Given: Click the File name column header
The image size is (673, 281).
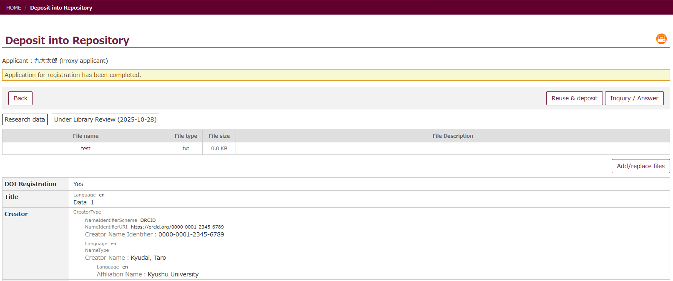Looking at the screenshot, I should coord(85,136).
